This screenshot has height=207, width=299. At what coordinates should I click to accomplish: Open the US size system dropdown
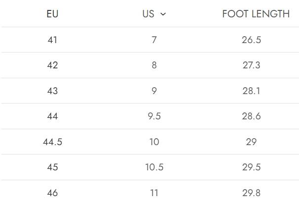point(154,14)
